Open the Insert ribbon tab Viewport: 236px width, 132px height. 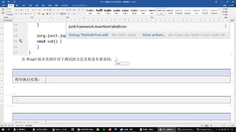[x=17, y=5]
